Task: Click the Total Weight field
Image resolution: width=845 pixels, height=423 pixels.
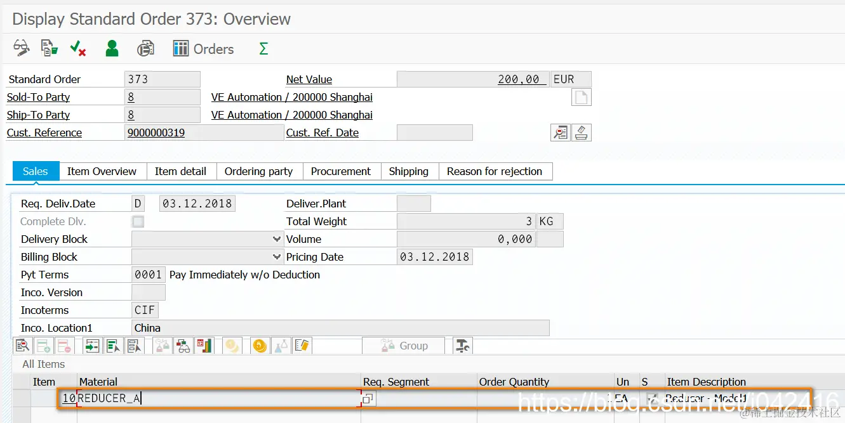Action: pyautogui.click(x=467, y=221)
